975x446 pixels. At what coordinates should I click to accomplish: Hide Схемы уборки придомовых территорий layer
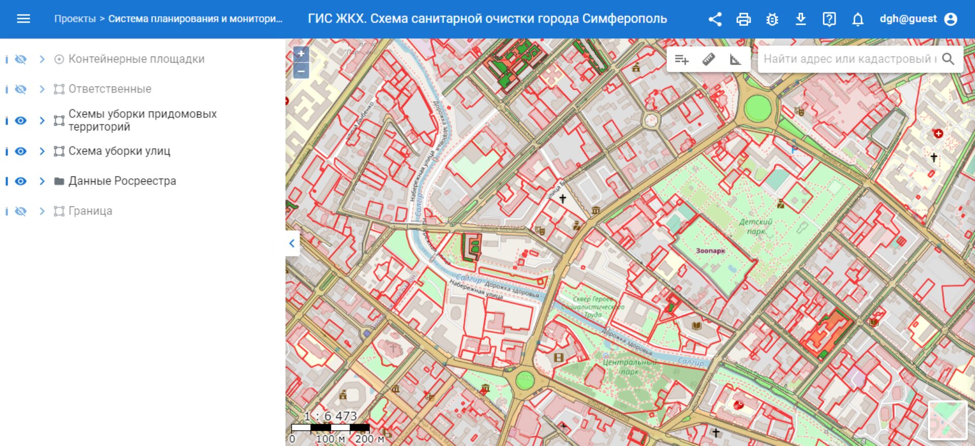coord(20,120)
